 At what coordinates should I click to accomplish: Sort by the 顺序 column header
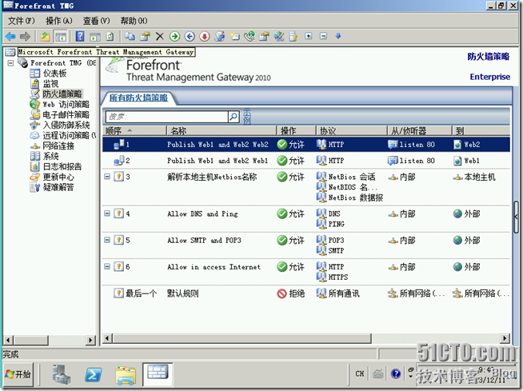(134, 130)
